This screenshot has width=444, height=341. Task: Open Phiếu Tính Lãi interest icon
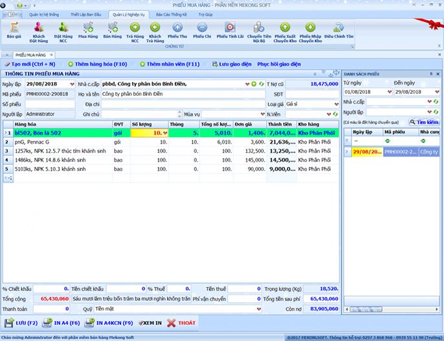tap(230, 27)
